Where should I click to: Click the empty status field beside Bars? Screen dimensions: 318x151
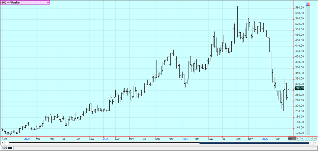[165, 148]
